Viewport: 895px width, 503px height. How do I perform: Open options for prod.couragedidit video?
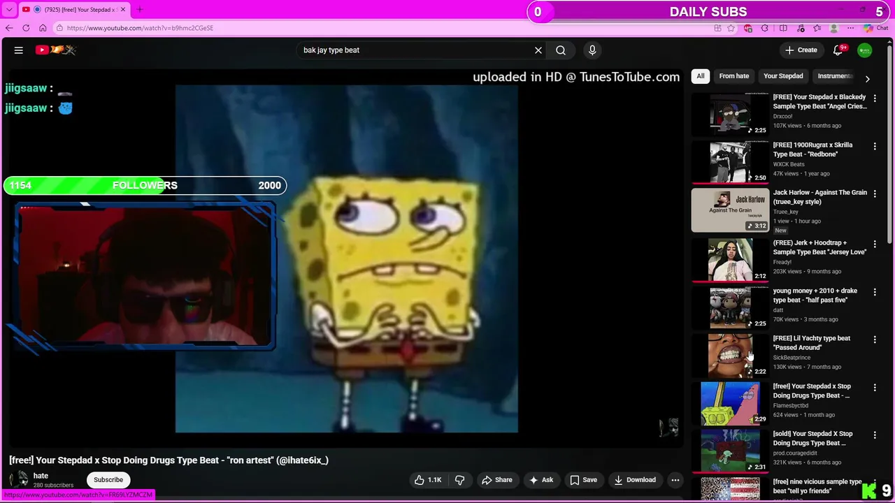[875, 435]
